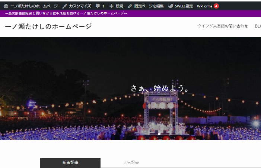
Task: Select the 新着記事 tab
Action: (70, 163)
